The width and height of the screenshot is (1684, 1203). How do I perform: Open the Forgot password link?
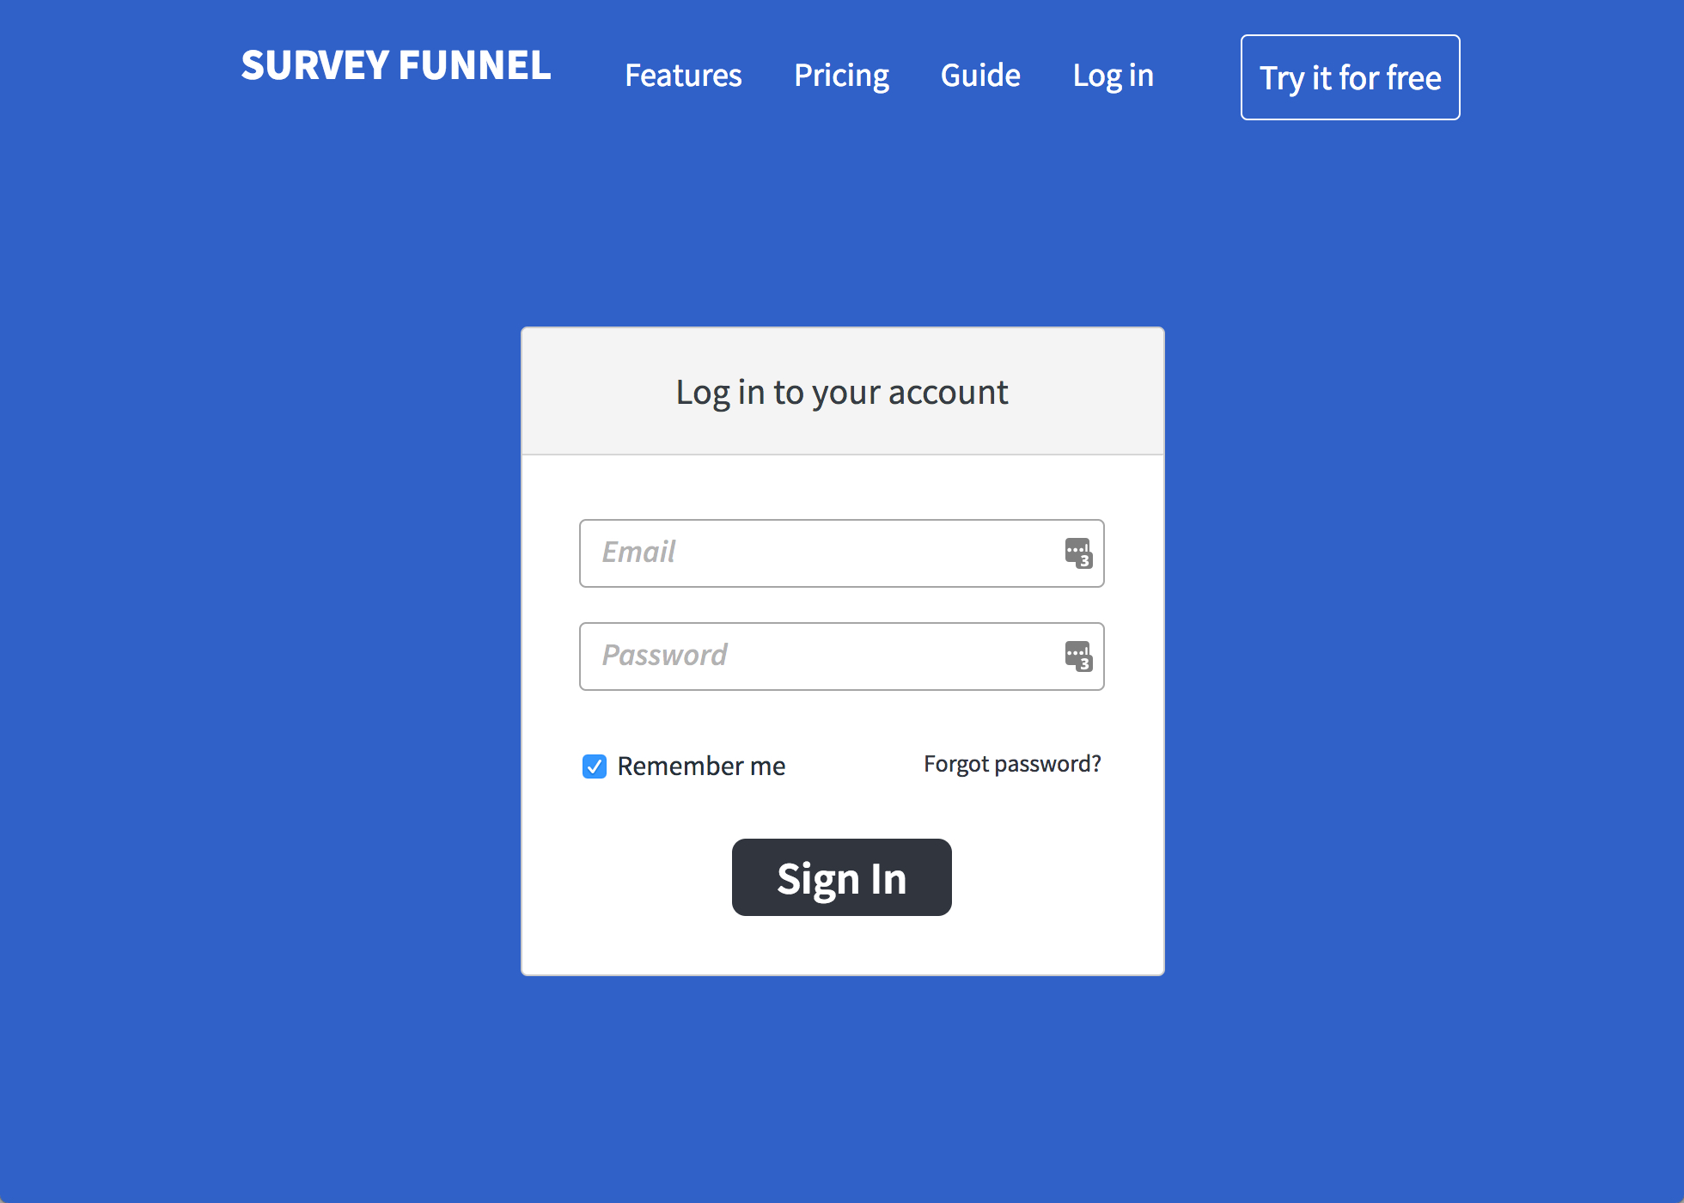pos(1012,763)
